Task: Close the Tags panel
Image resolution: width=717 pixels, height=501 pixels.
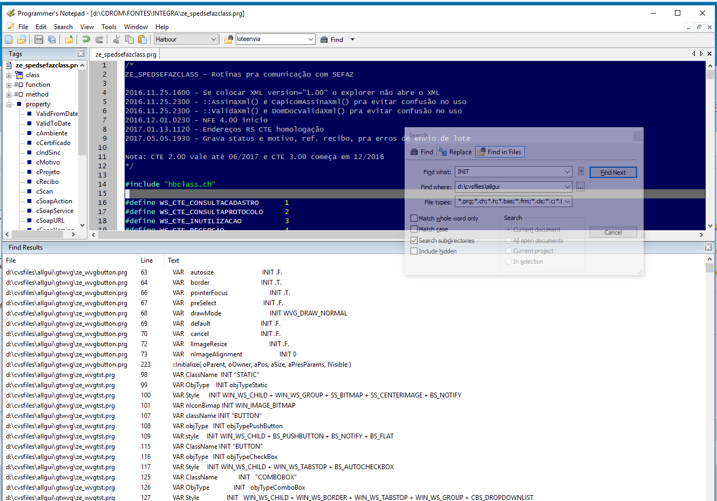Action: (x=81, y=53)
